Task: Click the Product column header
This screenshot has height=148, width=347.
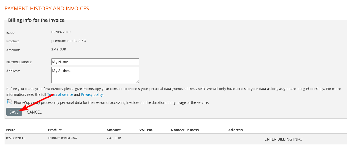Action: (x=55, y=130)
